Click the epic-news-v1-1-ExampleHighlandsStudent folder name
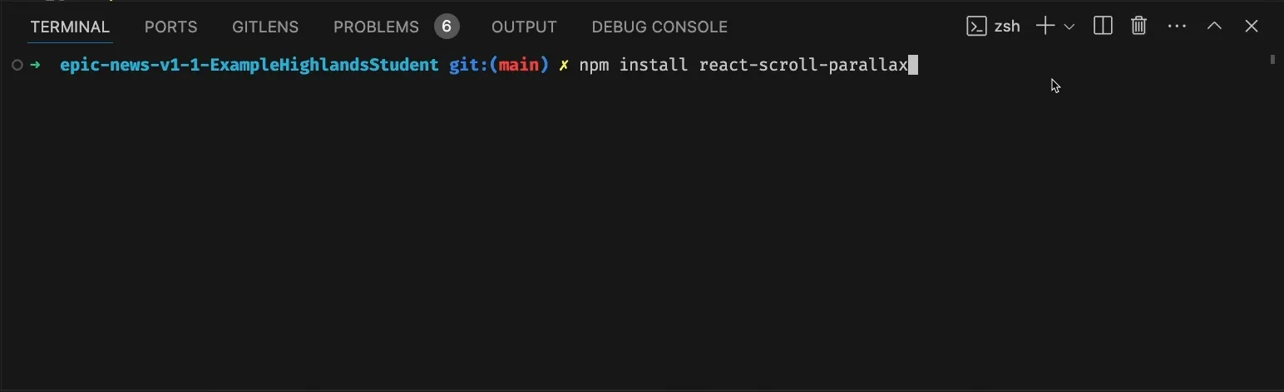The height and width of the screenshot is (392, 1284). click(x=249, y=65)
